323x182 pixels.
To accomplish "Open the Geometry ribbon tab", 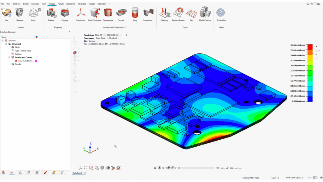I will (35, 4).
